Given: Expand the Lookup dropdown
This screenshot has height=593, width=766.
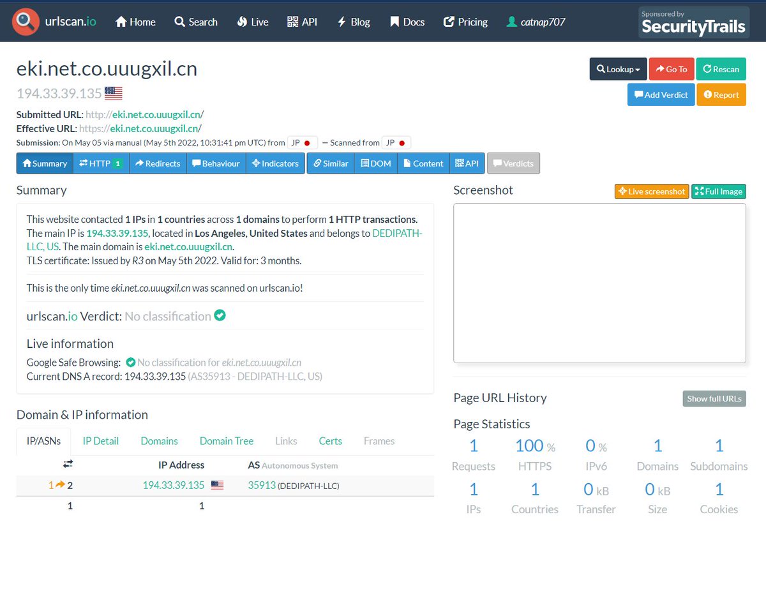Looking at the screenshot, I should click(618, 69).
